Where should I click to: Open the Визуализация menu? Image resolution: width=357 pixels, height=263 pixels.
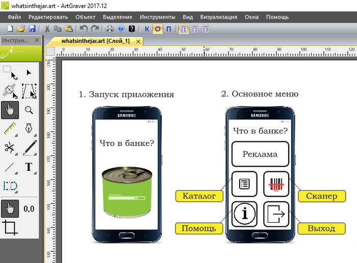point(219,17)
